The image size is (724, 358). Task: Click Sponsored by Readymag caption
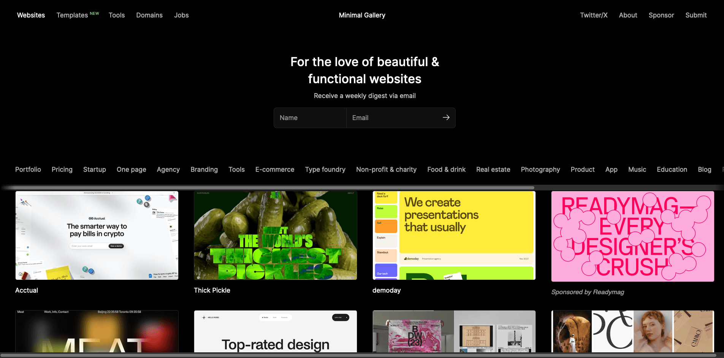[588, 292]
